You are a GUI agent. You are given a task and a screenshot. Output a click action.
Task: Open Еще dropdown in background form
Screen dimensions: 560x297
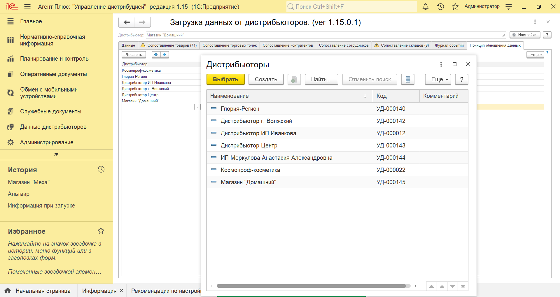click(535, 55)
